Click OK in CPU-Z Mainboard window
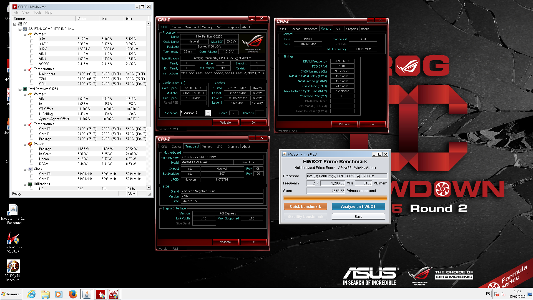The width and height of the screenshot is (533, 300). coord(253,242)
